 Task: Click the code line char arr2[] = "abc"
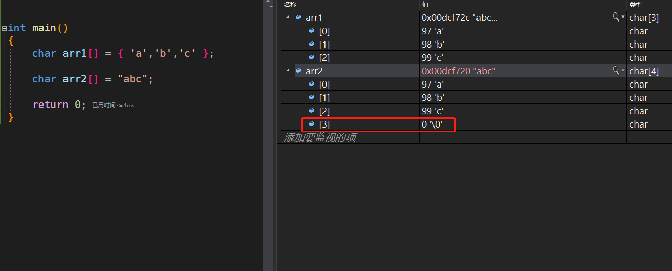pyautogui.click(x=93, y=79)
